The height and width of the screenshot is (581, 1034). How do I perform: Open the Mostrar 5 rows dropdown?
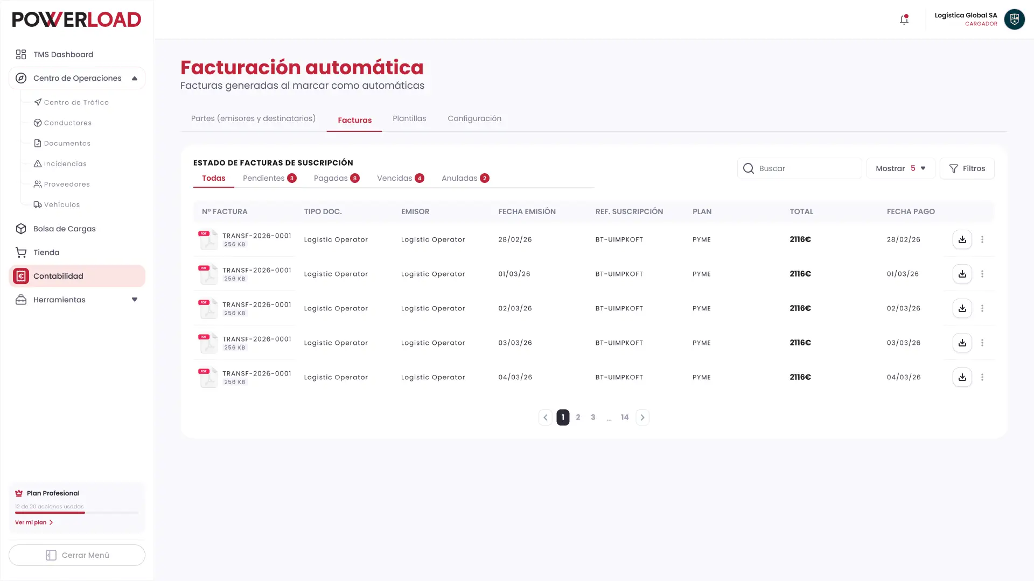click(x=900, y=168)
